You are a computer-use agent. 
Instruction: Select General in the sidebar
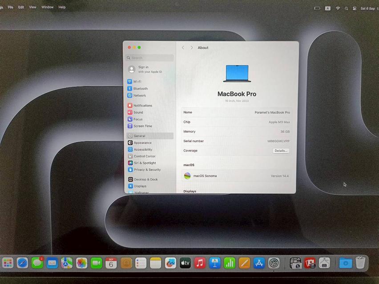[x=150, y=136]
